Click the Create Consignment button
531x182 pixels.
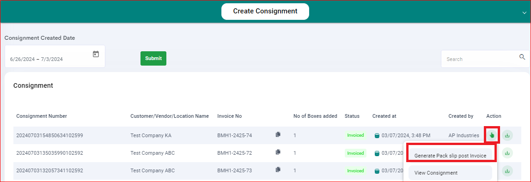pyautogui.click(x=265, y=11)
